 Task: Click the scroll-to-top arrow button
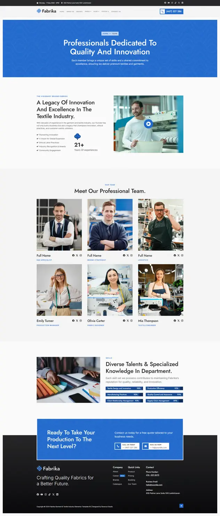click(x=181, y=506)
